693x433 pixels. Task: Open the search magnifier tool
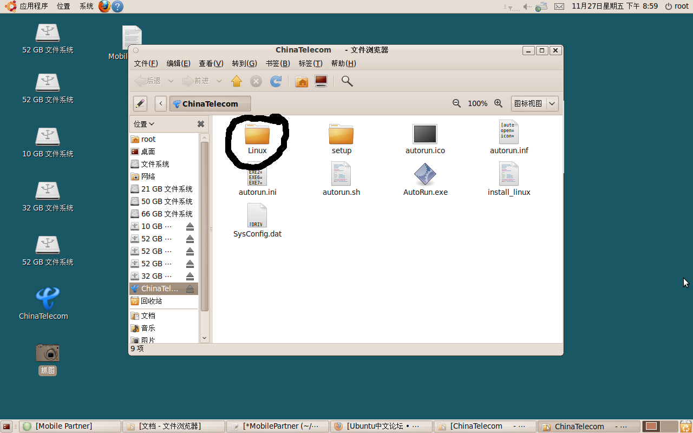[x=347, y=81]
